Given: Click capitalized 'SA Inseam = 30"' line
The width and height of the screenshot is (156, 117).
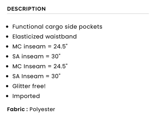Looking at the screenshot, I should (37, 76).
